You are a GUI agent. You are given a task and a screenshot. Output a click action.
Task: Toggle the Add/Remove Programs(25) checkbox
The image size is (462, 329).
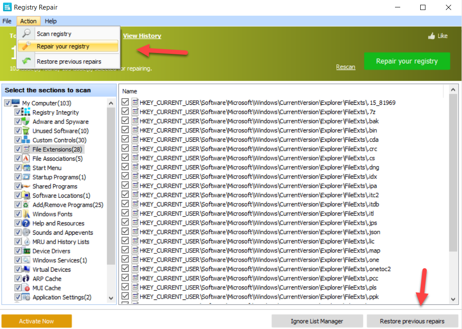pos(18,205)
